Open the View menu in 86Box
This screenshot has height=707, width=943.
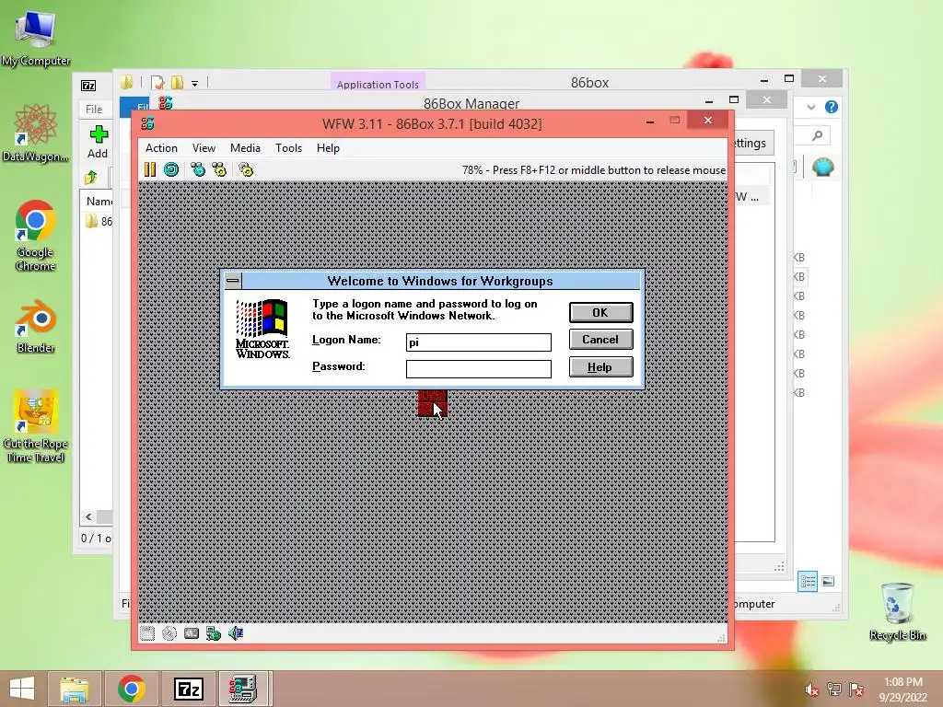[204, 148]
